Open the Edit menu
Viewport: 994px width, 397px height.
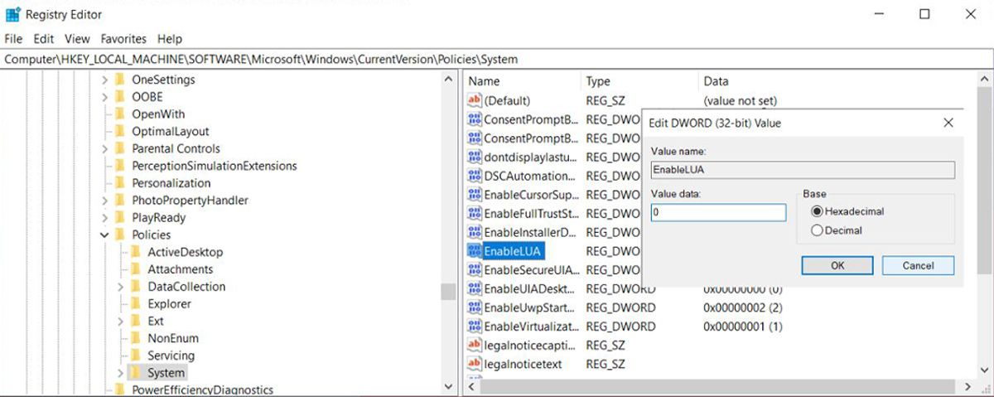click(43, 39)
